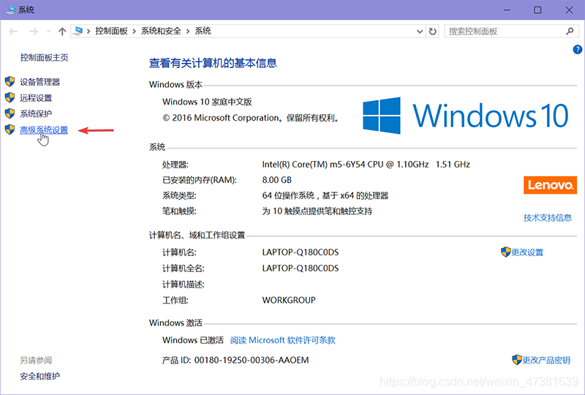Image resolution: width=585 pixels, height=395 pixels.
Task: Click computer icon in address bar
Action: (x=78, y=31)
